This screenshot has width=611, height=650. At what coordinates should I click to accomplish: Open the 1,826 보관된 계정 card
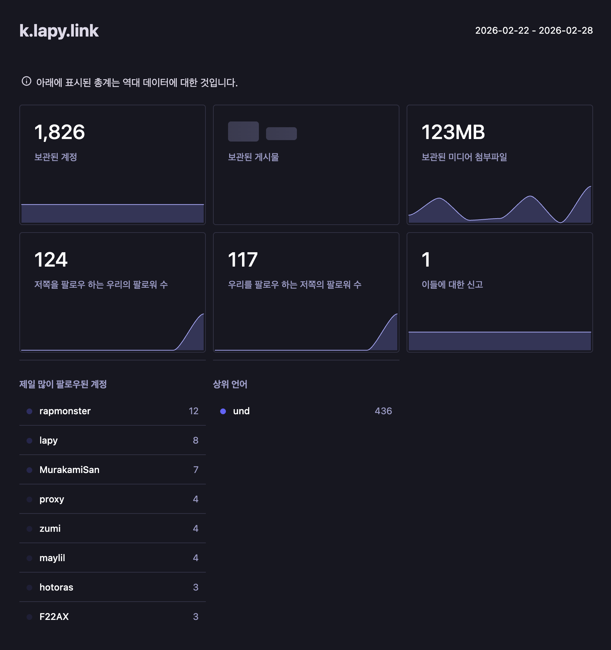pos(112,164)
